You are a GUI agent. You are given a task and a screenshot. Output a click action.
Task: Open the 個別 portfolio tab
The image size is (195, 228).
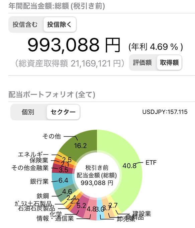(x=28, y=112)
